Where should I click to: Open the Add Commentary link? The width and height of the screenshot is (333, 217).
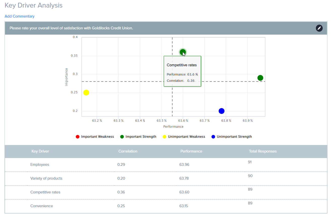tap(20, 16)
